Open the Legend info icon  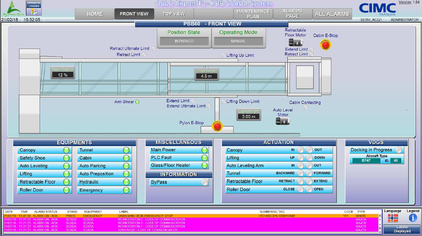(413, 218)
